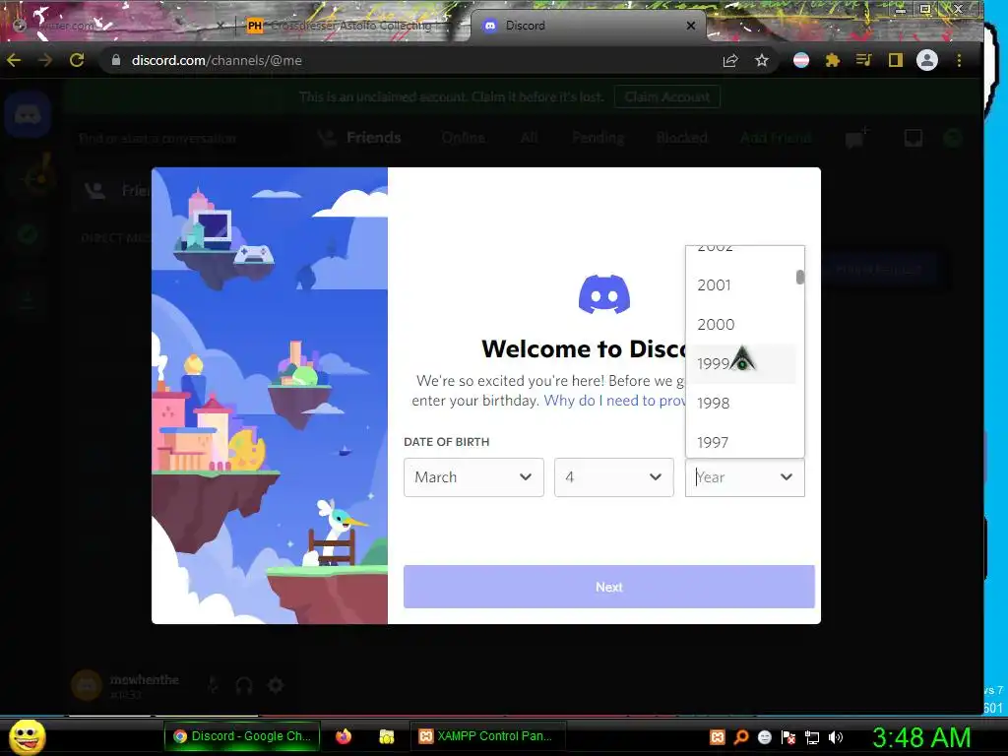
Task: Click the network tray icon
Action: click(x=812, y=737)
